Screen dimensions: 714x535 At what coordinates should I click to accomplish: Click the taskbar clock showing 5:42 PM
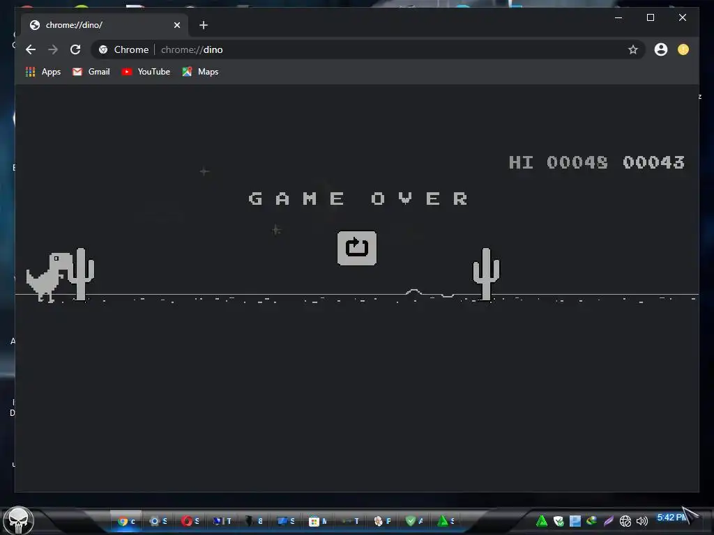672,518
